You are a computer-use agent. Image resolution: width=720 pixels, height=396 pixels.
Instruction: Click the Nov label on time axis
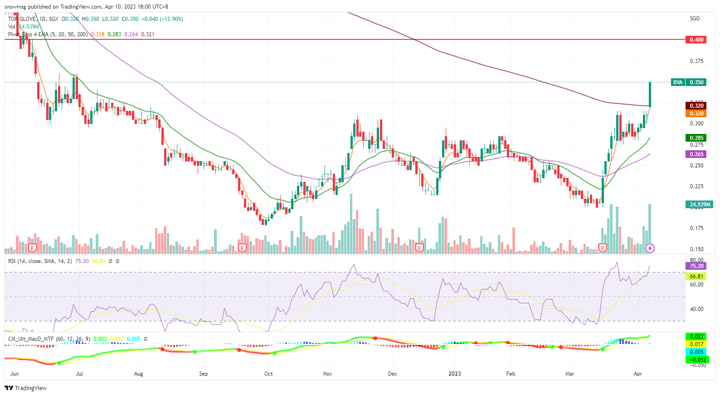(x=328, y=374)
